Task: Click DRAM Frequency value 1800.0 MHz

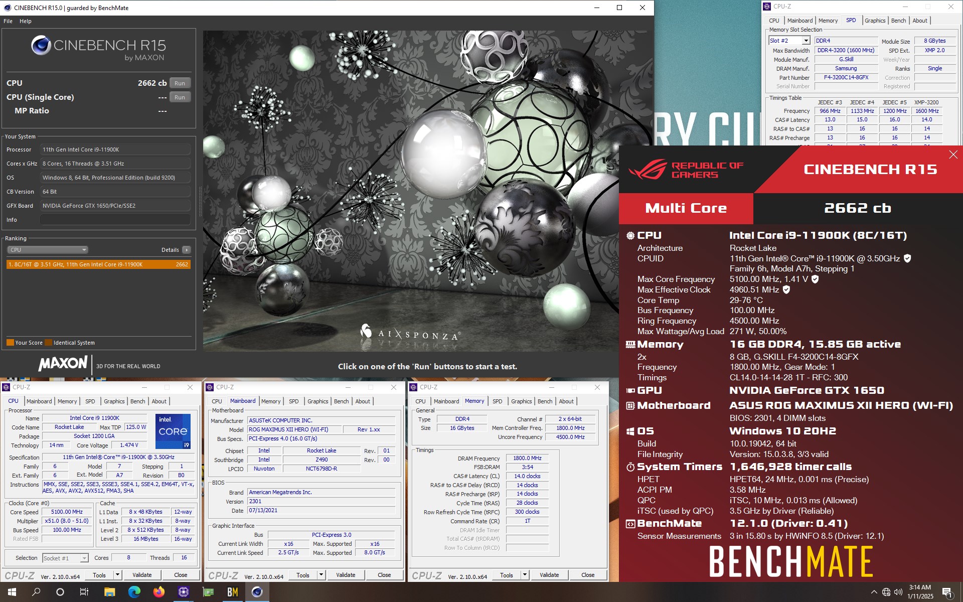Action: tap(527, 459)
